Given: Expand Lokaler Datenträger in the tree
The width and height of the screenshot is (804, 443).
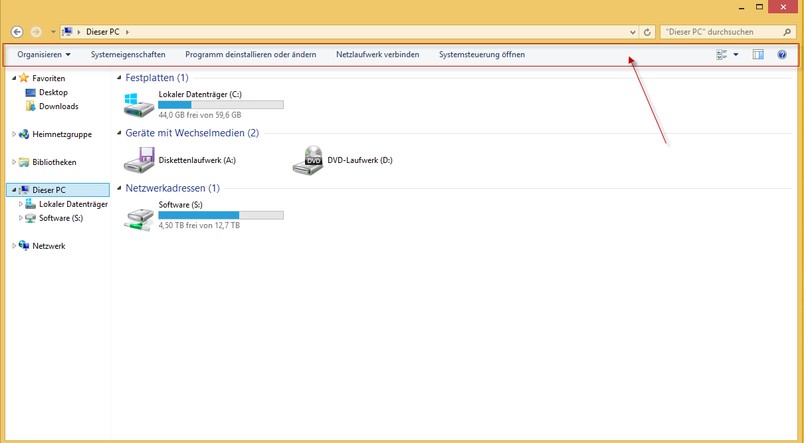Looking at the screenshot, I should coord(21,204).
